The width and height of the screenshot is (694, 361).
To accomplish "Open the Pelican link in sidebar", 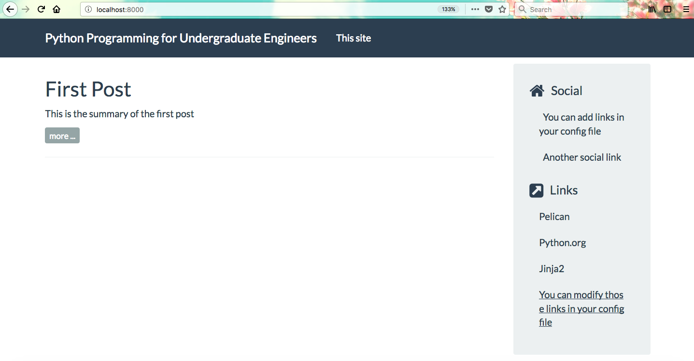I will tap(554, 217).
